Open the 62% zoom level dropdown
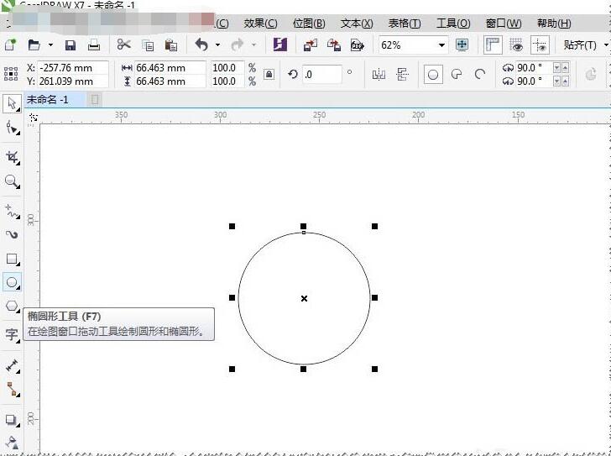The height and width of the screenshot is (456, 611). click(x=441, y=45)
